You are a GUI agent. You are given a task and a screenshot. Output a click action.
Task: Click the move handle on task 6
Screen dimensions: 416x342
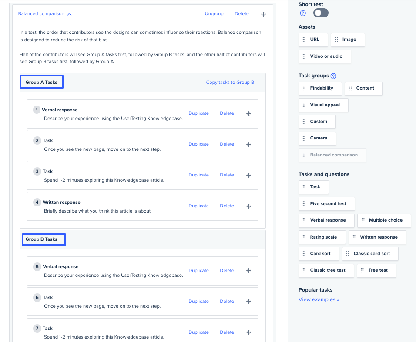[249, 302]
